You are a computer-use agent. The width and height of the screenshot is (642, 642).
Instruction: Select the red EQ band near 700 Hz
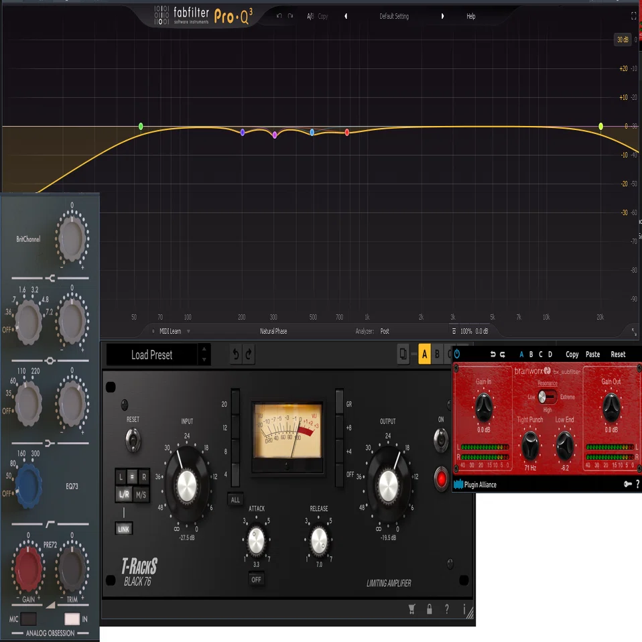[346, 132]
